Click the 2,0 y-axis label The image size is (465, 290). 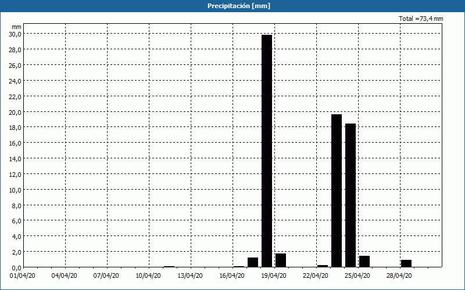16,252
